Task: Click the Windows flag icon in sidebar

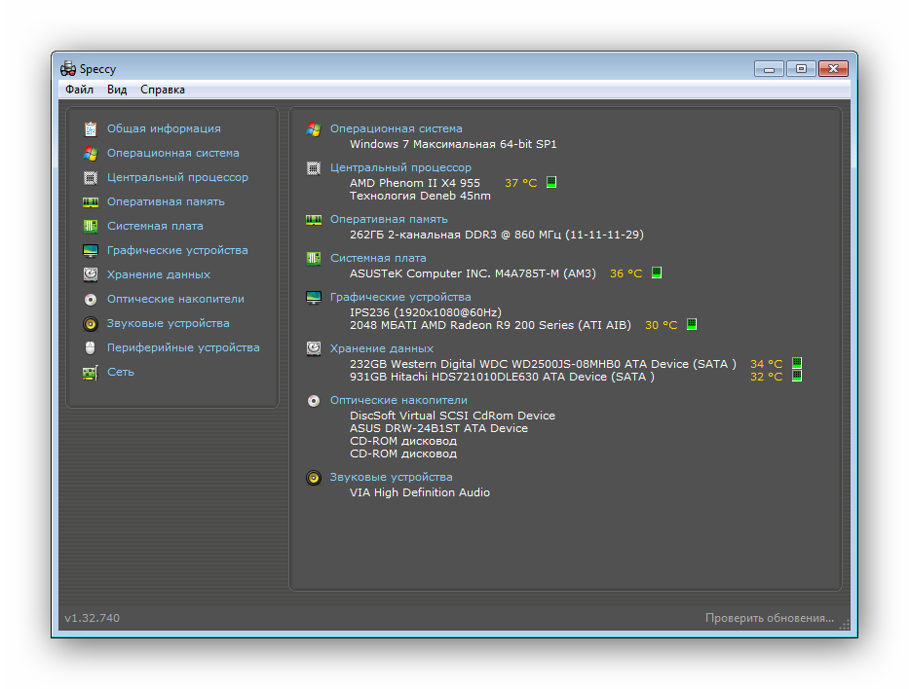Action: tap(91, 153)
